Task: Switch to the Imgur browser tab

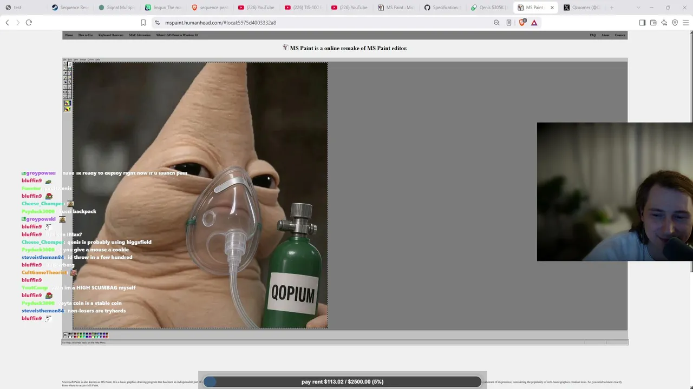Action: click(x=163, y=8)
